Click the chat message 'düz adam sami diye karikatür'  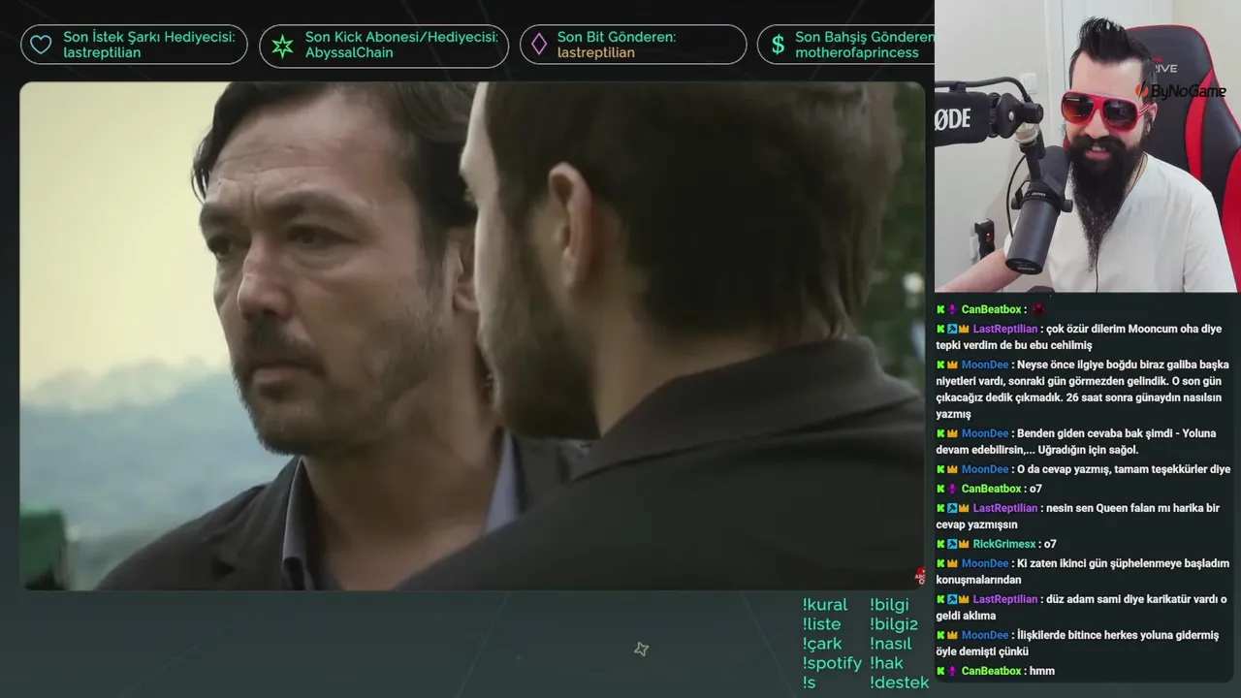coord(1081,608)
